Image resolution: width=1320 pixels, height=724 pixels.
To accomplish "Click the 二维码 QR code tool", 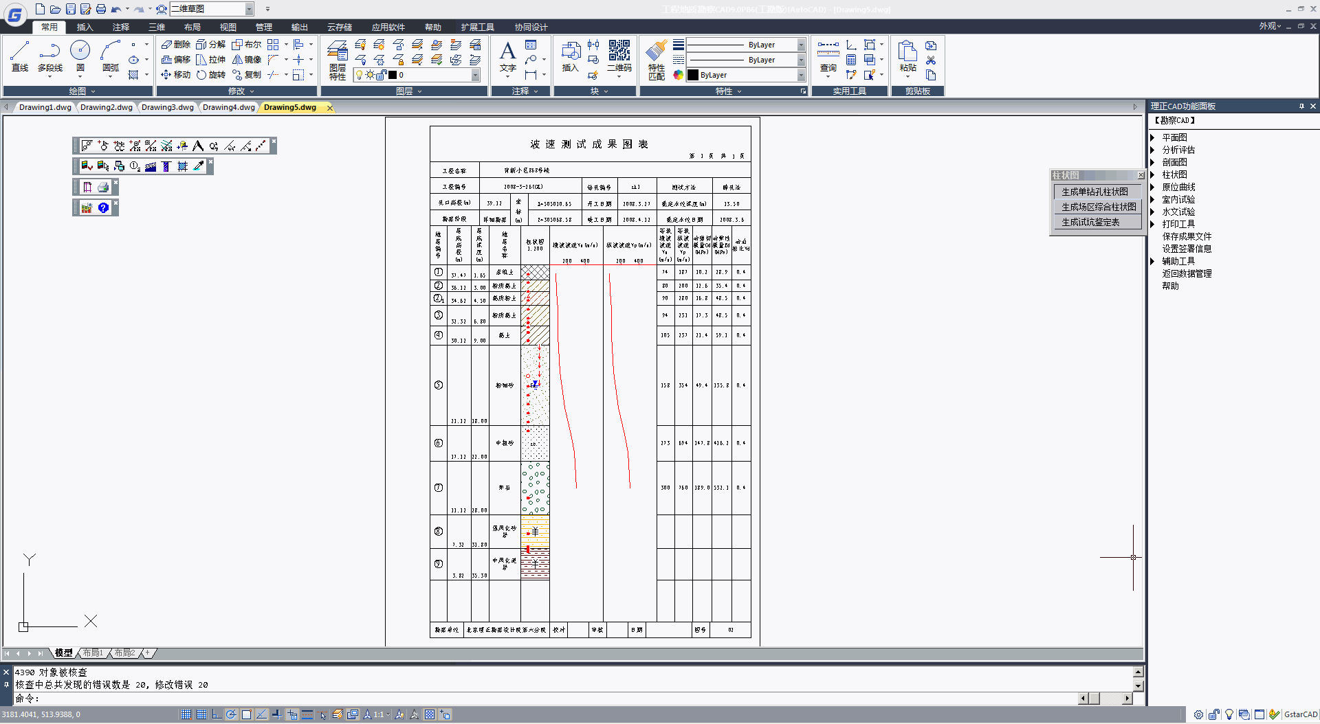I will [x=619, y=56].
